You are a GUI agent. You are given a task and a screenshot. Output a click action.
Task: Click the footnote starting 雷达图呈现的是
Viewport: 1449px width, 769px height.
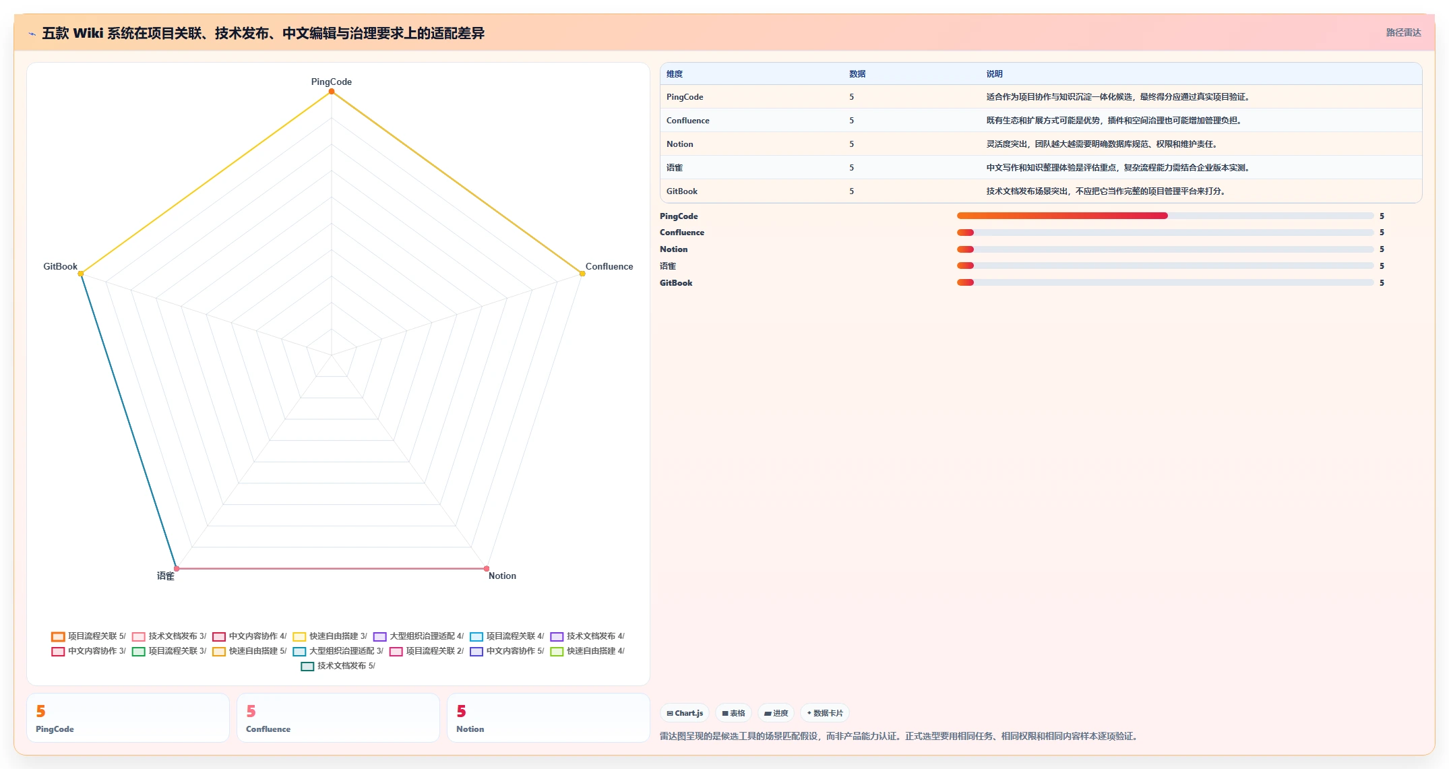coord(900,736)
